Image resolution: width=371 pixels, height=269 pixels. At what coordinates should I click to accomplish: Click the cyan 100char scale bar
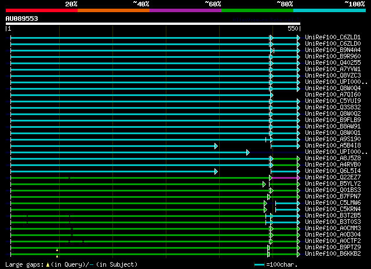(259, 265)
